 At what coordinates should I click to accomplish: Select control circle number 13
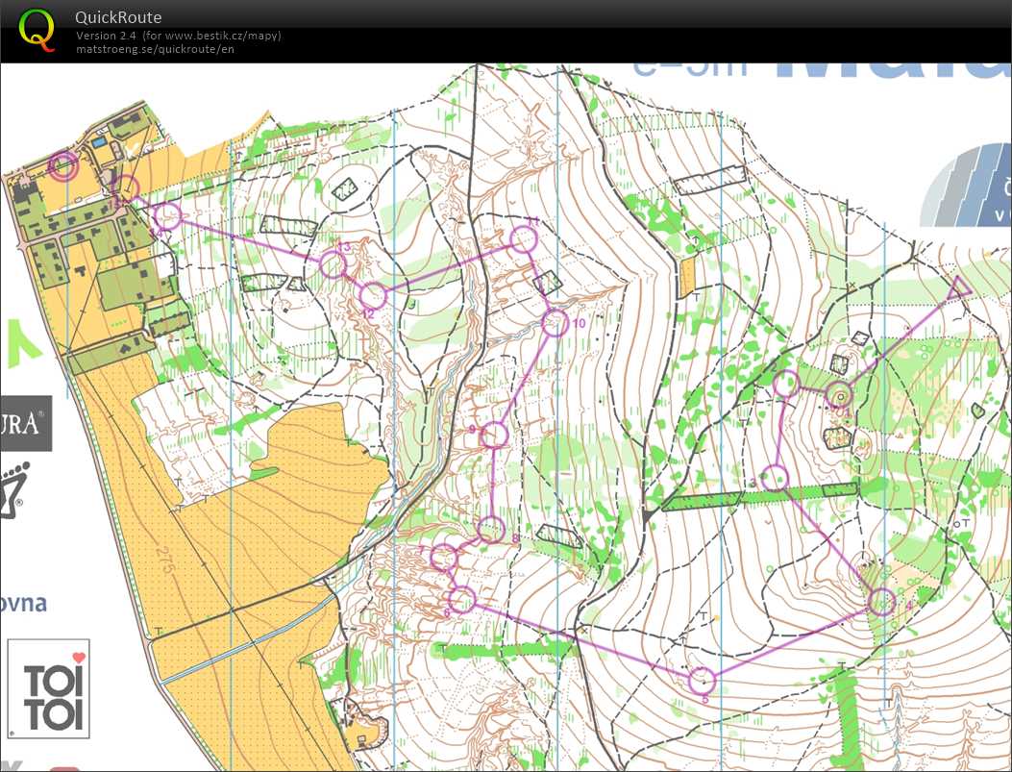[333, 264]
